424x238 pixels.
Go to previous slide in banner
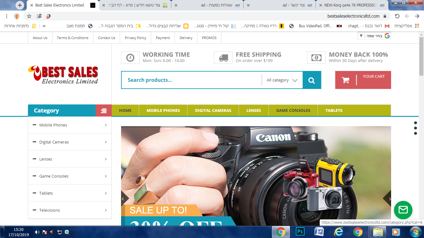[x=125, y=199]
